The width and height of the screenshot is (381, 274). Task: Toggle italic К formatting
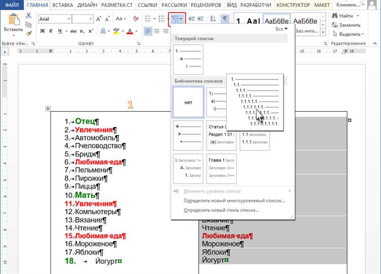(51, 31)
